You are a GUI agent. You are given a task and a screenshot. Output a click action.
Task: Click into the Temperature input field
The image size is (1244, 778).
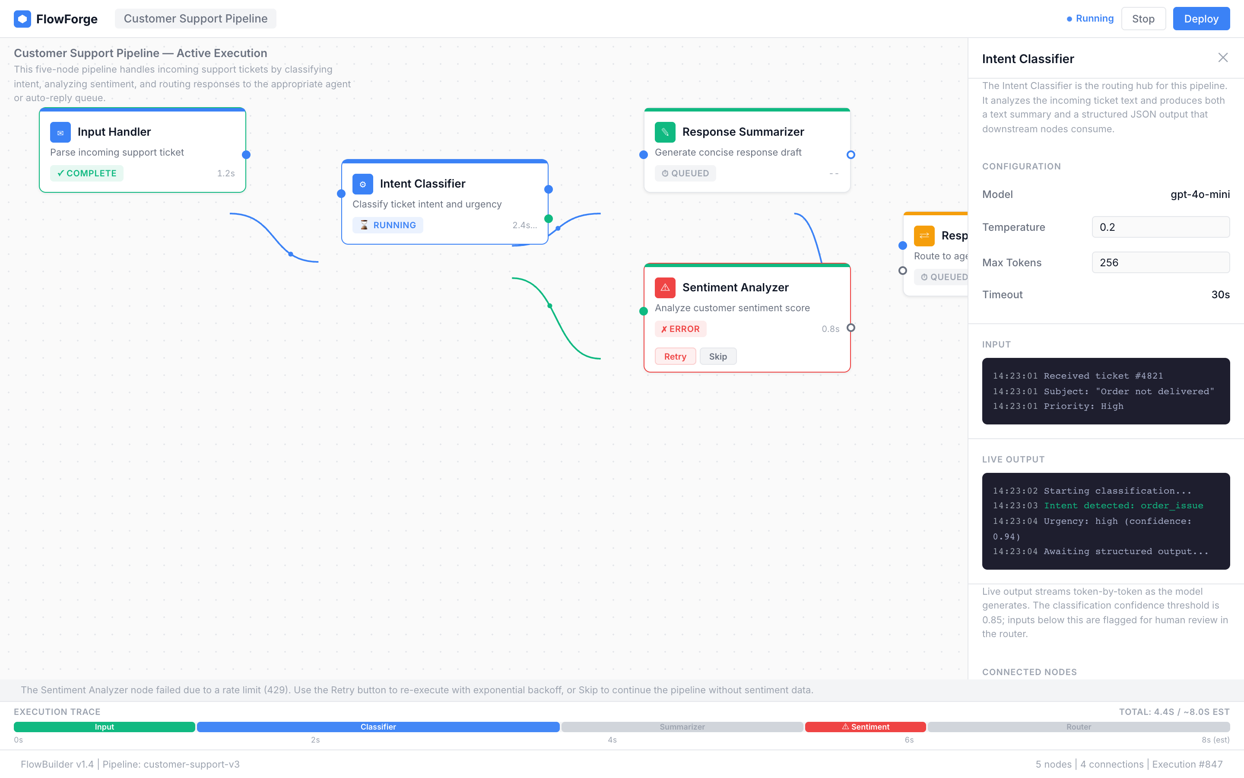coord(1160,227)
